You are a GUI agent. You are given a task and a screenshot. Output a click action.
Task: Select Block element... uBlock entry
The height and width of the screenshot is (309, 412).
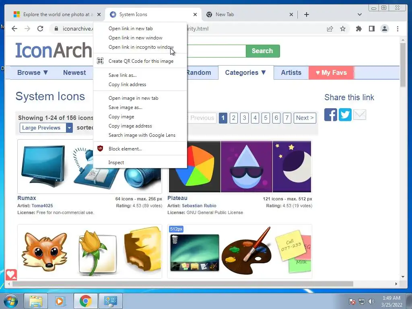tap(140, 149)
